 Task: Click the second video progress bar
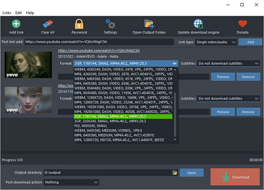(194, 112)
